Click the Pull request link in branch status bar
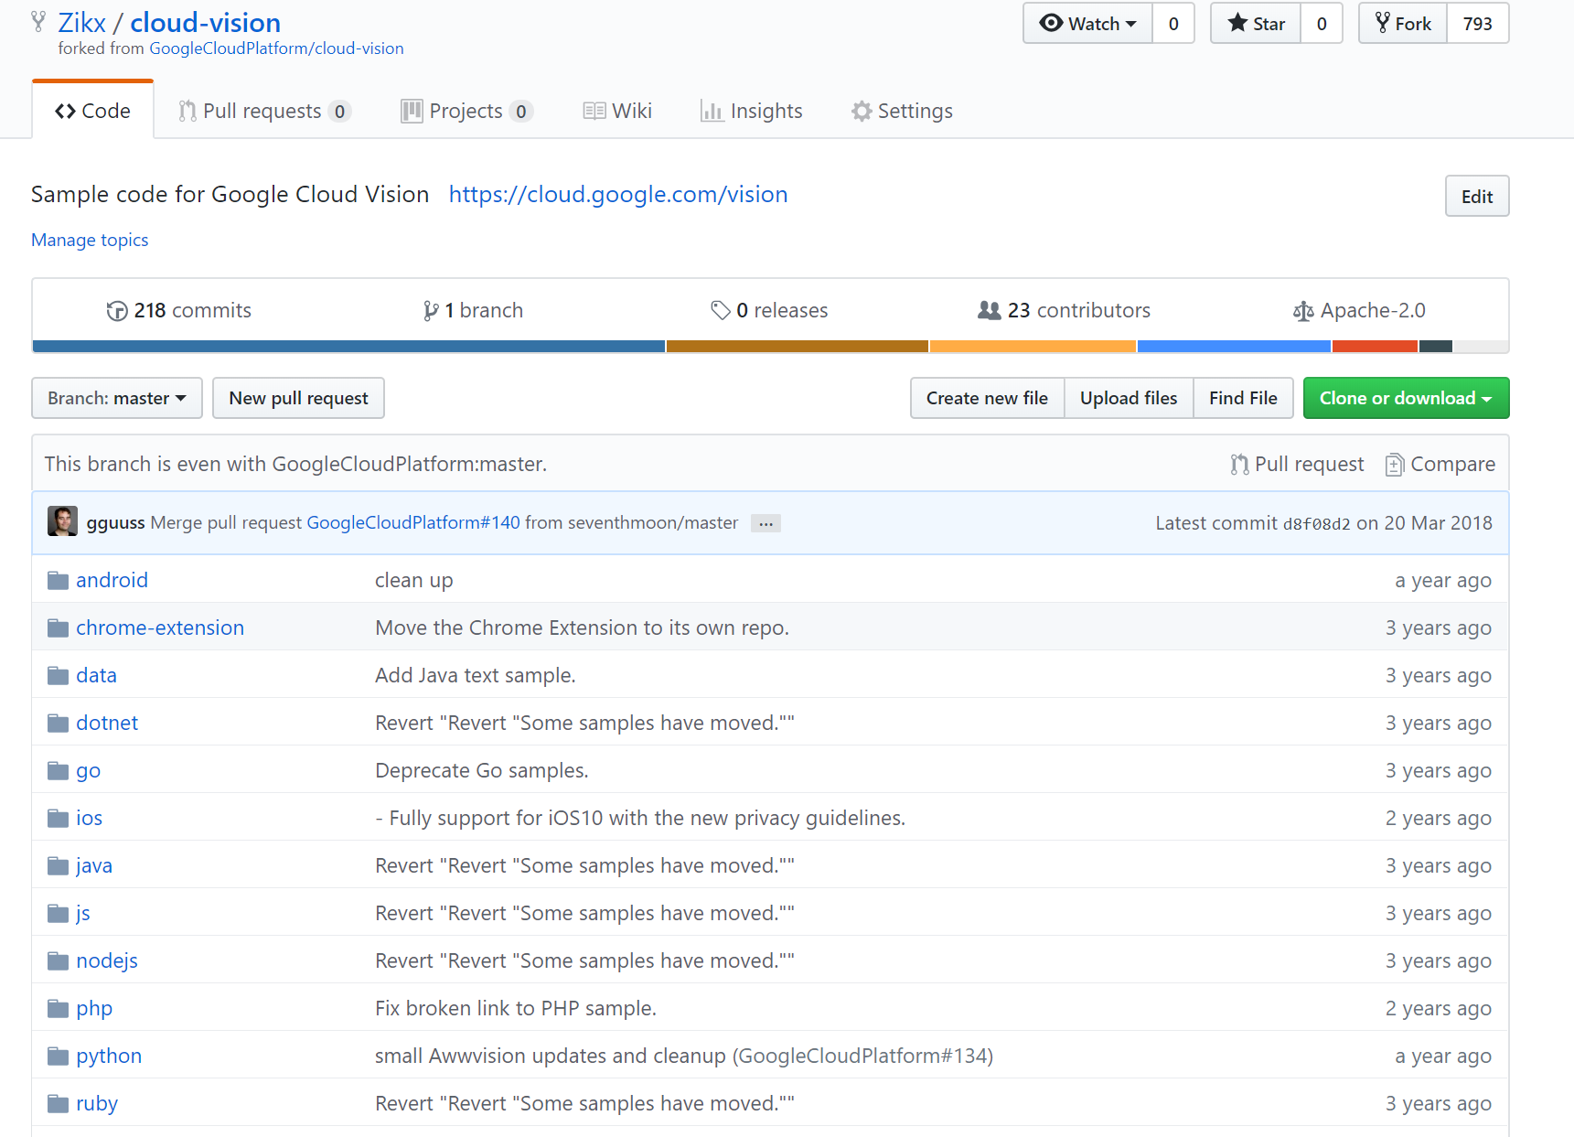1574x1137 pixels. 1298,464
